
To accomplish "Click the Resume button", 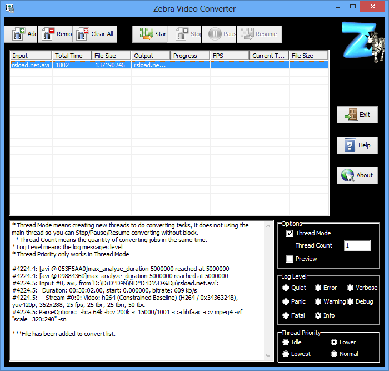I will pyautogui.click(x=260, y=34).
